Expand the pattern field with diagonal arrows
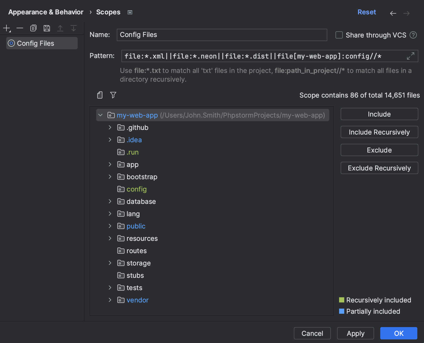This screenshot has height=343, width=424. (x=411, y=56)
